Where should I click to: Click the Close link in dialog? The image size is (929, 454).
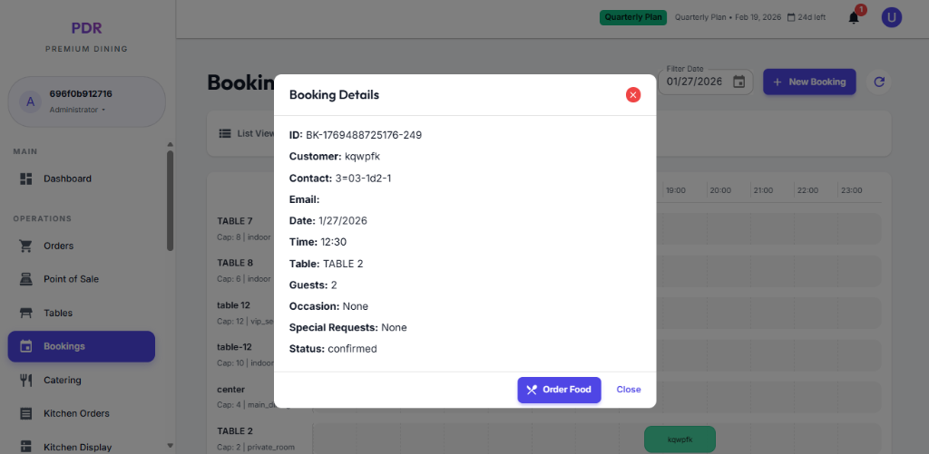click(x=629, y=390)
